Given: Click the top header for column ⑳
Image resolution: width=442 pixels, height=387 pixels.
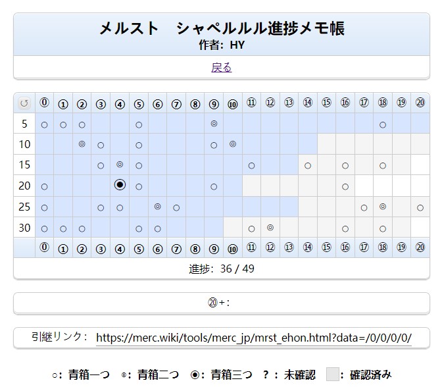Looking at the screenshot, I should (420, 103).
